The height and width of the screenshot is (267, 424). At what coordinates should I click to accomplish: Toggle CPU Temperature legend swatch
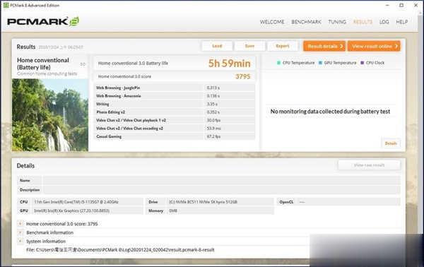pyautogui.click(x=278, y=63)
